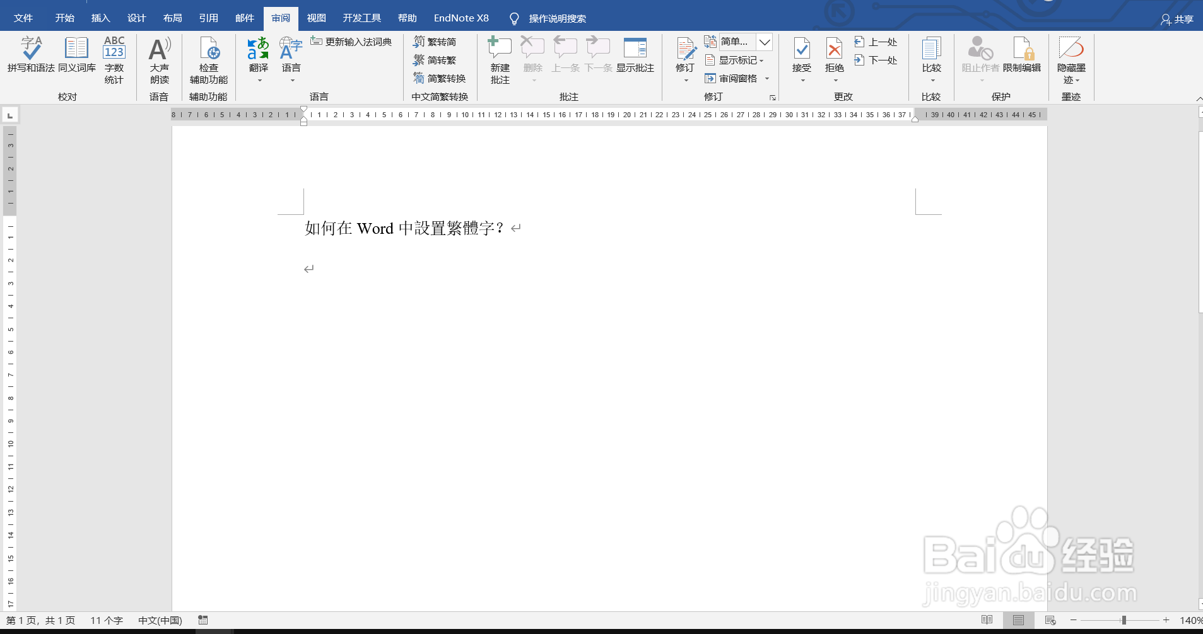The width and height of the screenshot is (1203, 634).
Task: Switch to the Home (开始) tab
Action: pyautogui.click(x=65, y=18)
